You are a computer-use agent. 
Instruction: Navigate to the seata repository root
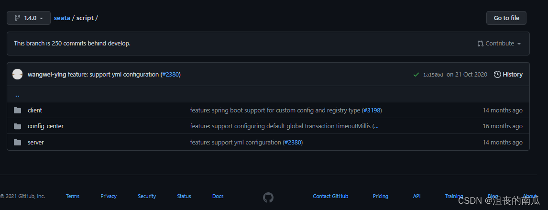[x=62, y=18]
